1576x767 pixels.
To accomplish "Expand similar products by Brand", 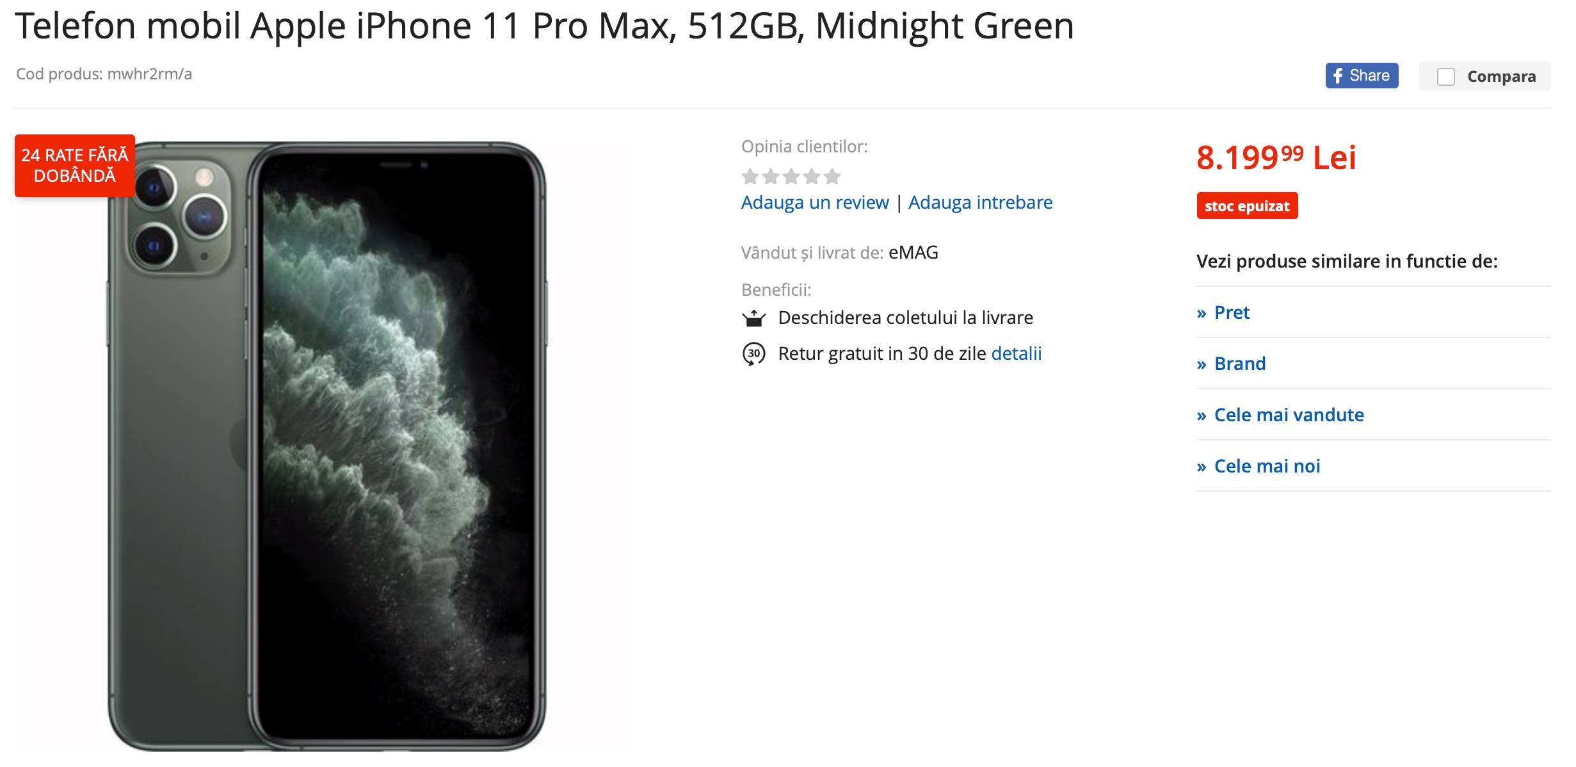I will point(1231,364).
